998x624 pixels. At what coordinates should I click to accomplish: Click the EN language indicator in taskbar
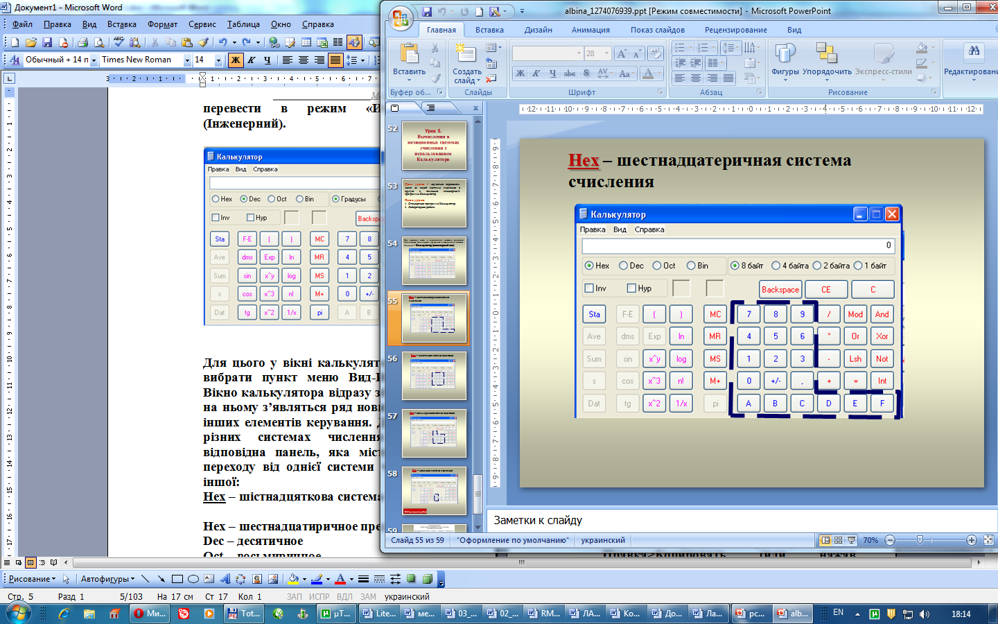[838, 612]
